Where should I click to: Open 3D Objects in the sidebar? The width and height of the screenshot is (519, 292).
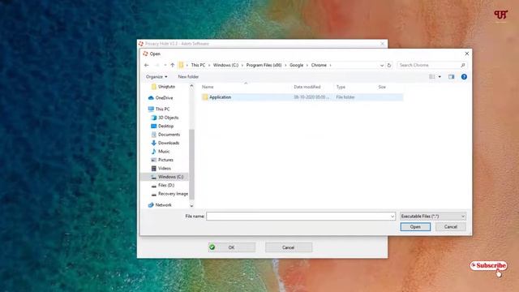click(x=168, y=118)
